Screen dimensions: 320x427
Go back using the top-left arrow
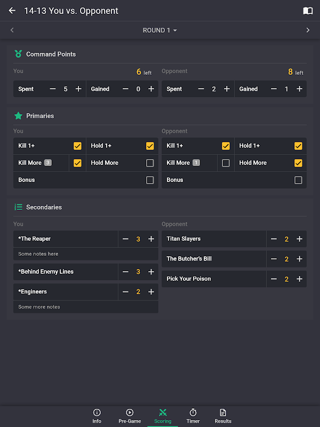[x=12, y=11]
